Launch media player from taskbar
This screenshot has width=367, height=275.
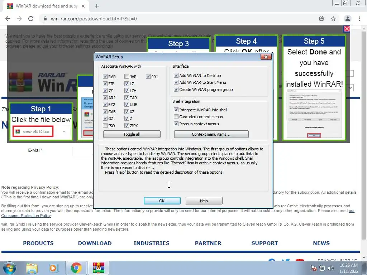(54, 268)
